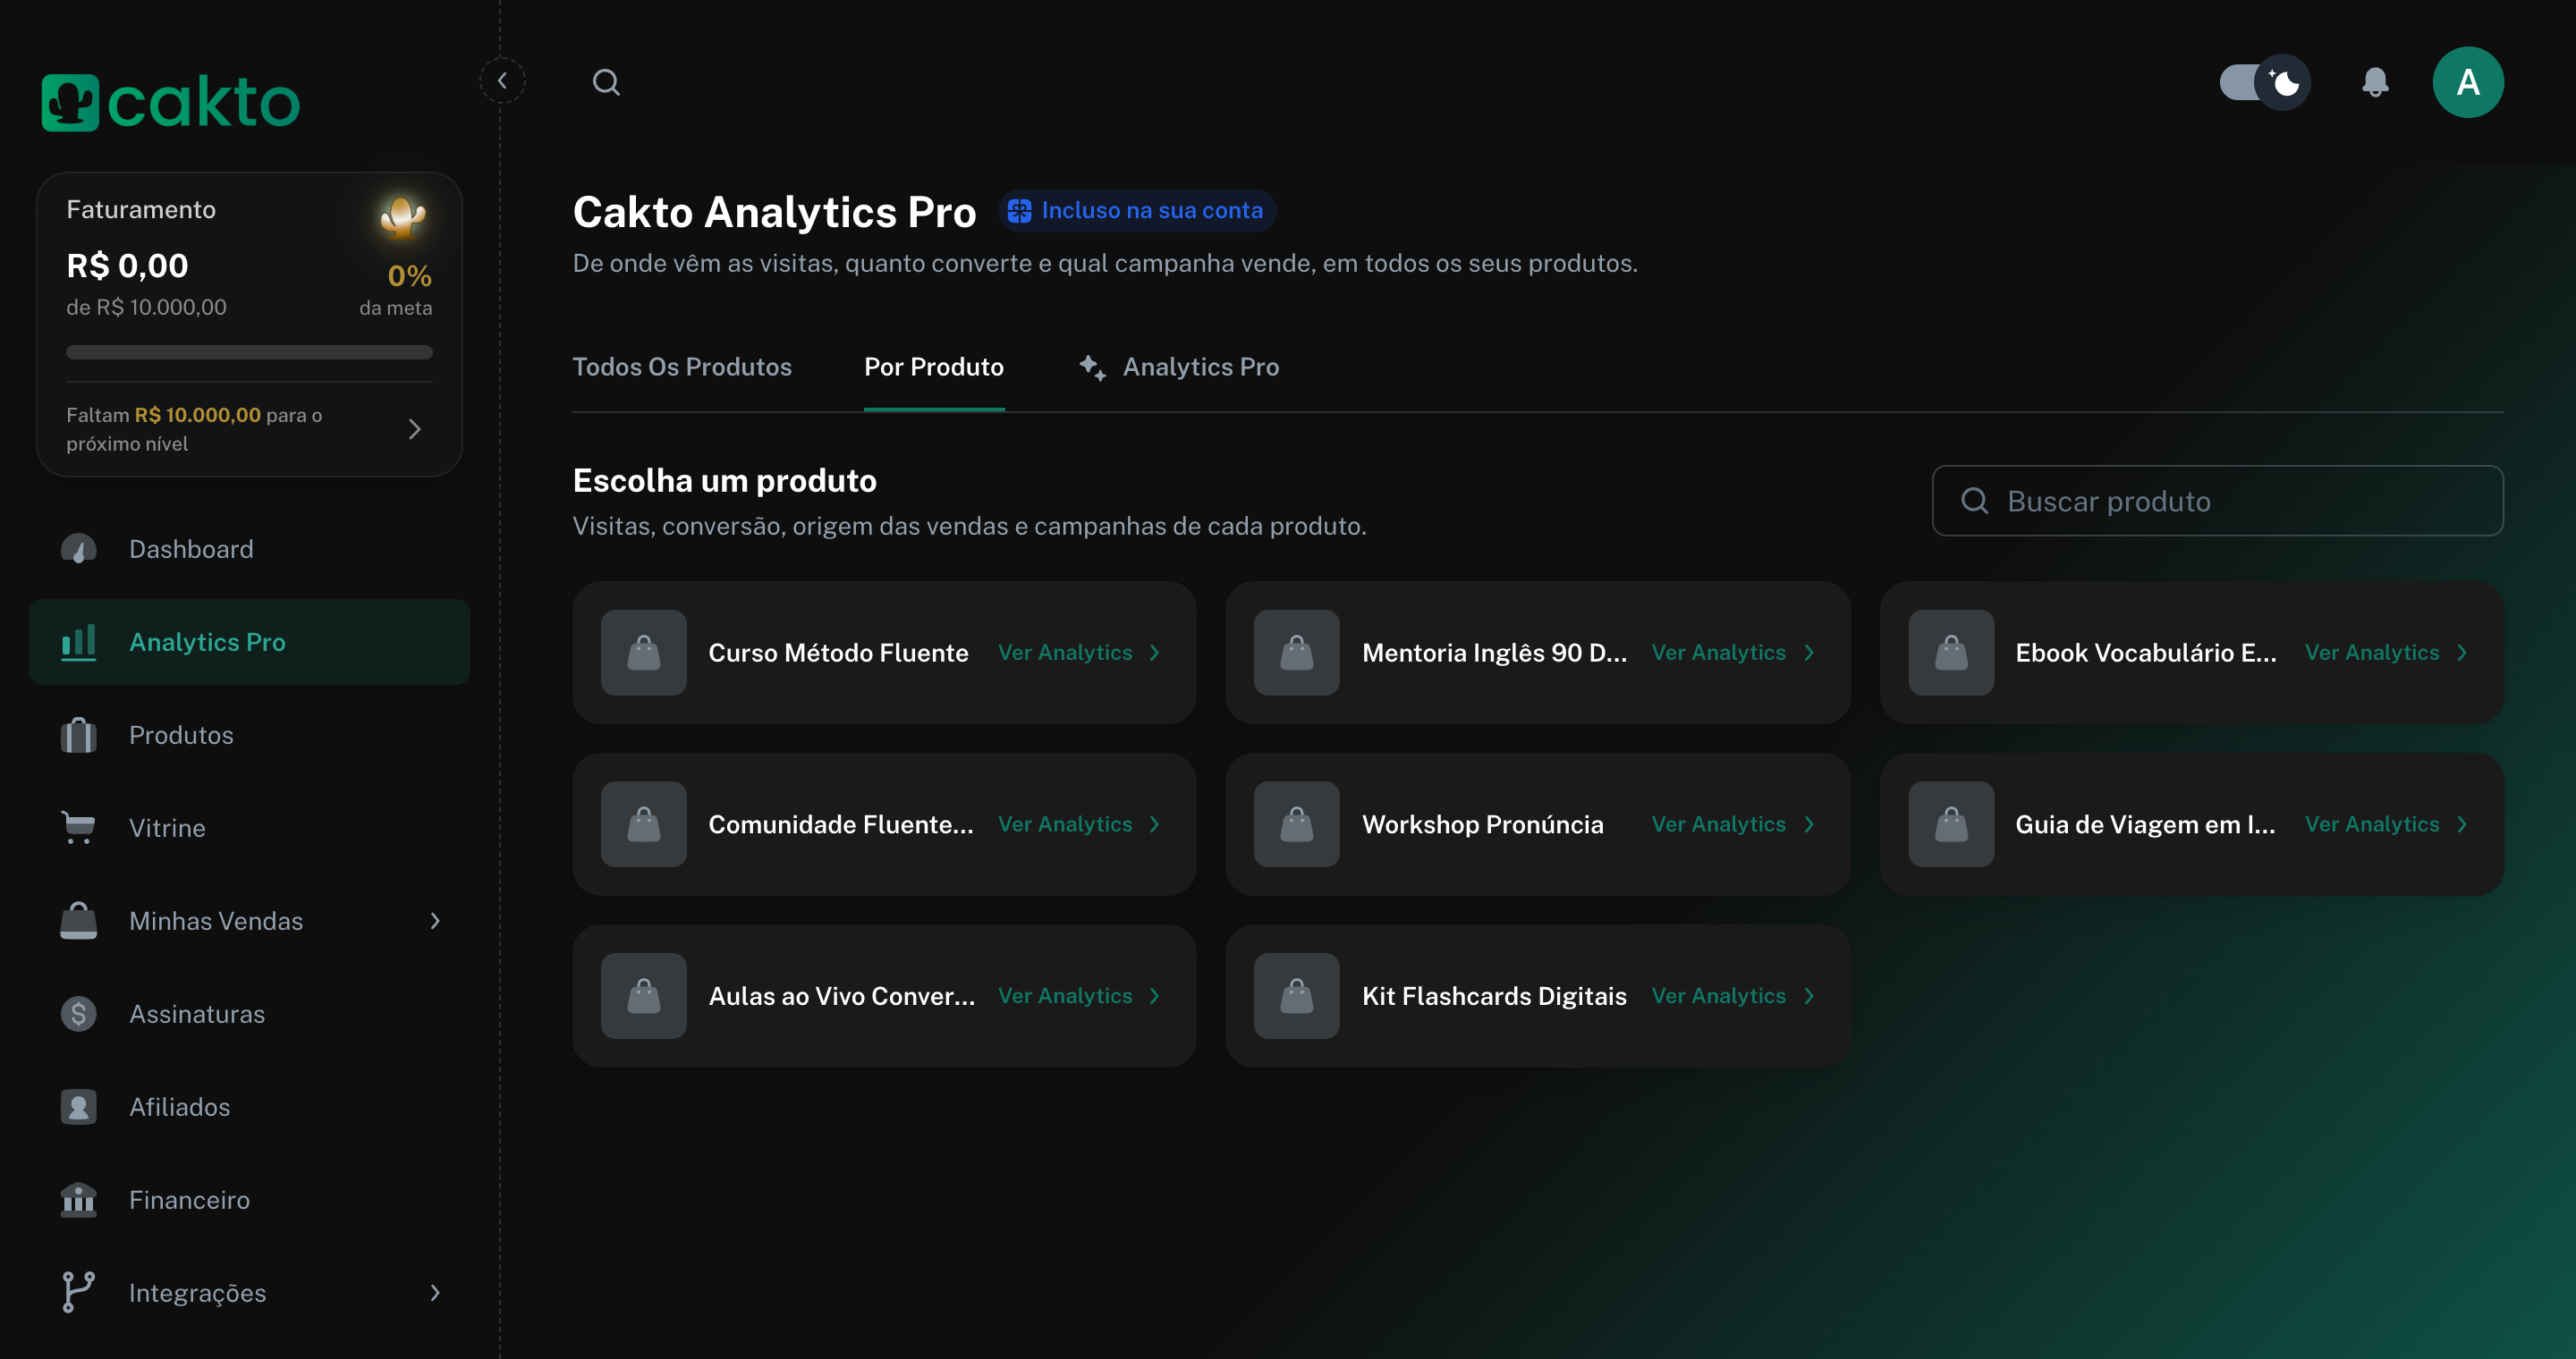Viewport: 2576px width, 1359px height.
Task: Click the revenue goal progress bar
Action: coord(249,351)
